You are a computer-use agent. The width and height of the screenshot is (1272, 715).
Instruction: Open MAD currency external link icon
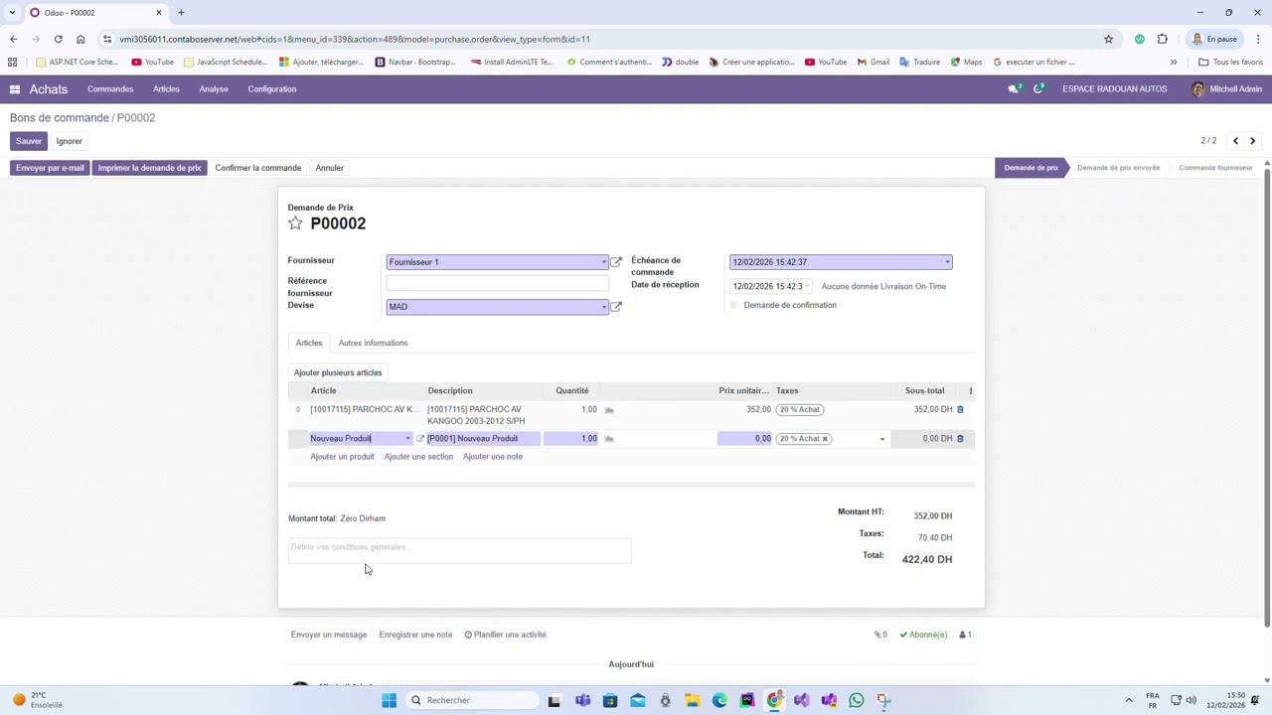[x=616, y=307]
